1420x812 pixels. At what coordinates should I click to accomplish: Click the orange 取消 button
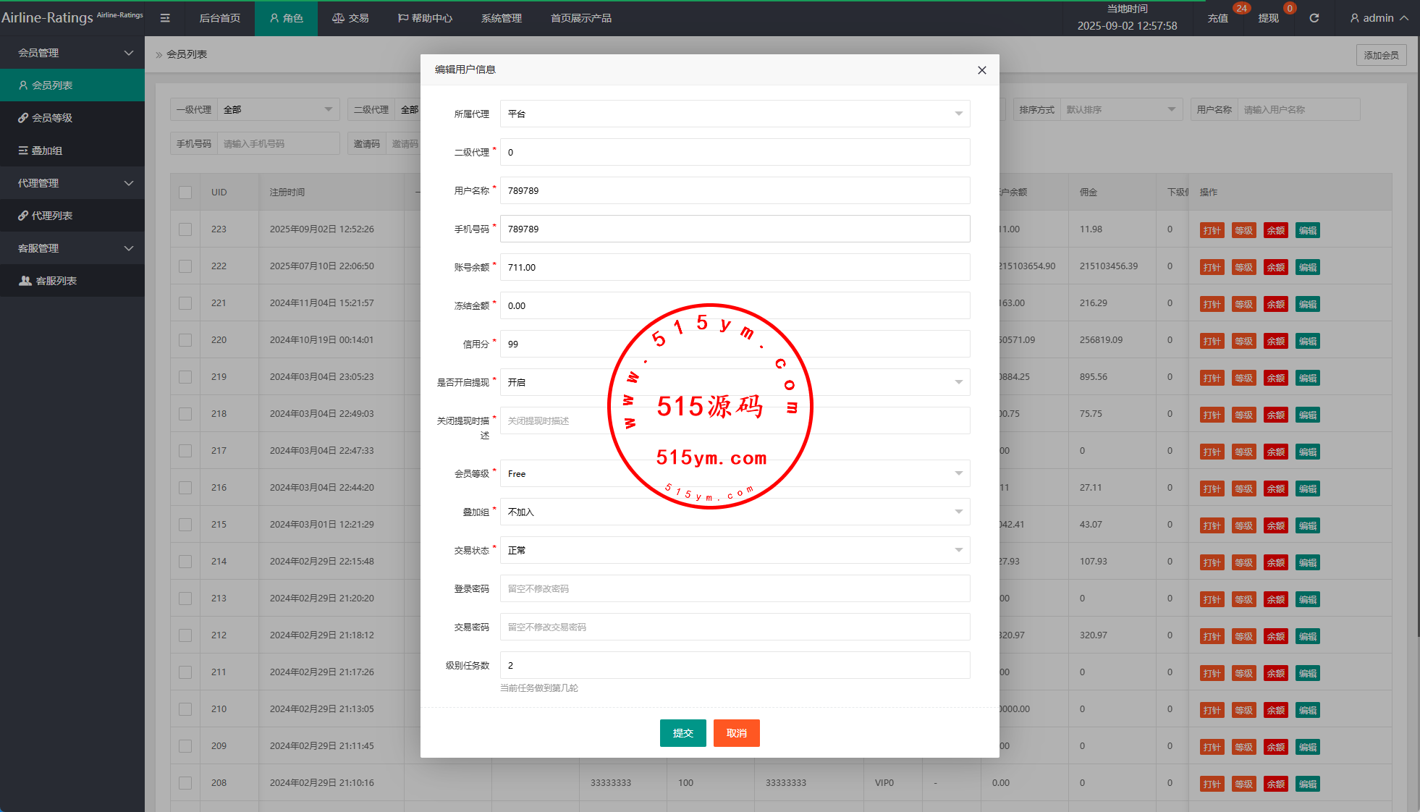pyautogui.click(x=736, y=733)
